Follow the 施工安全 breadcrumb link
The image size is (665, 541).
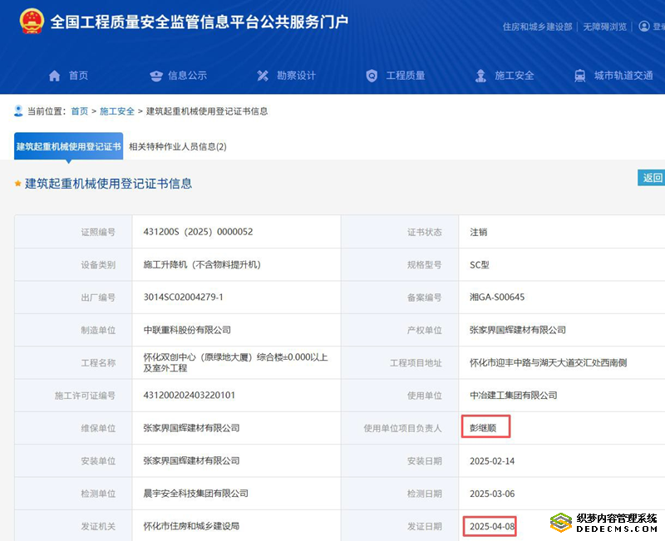pyautogui.click(x=116, y=111)
